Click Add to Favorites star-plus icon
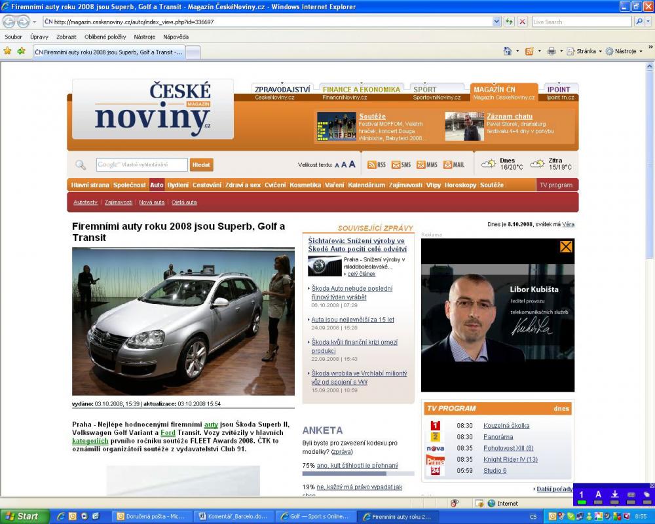Viewport: 655px width, 524px height. tap(22, 51)
